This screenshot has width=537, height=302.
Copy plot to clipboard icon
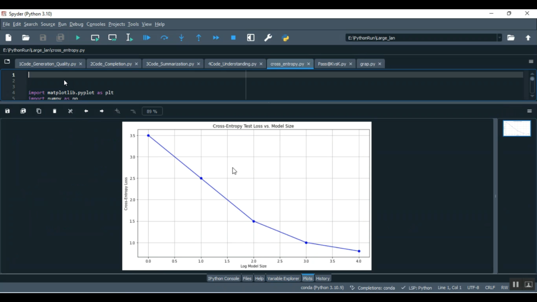(x=39, y=111)
